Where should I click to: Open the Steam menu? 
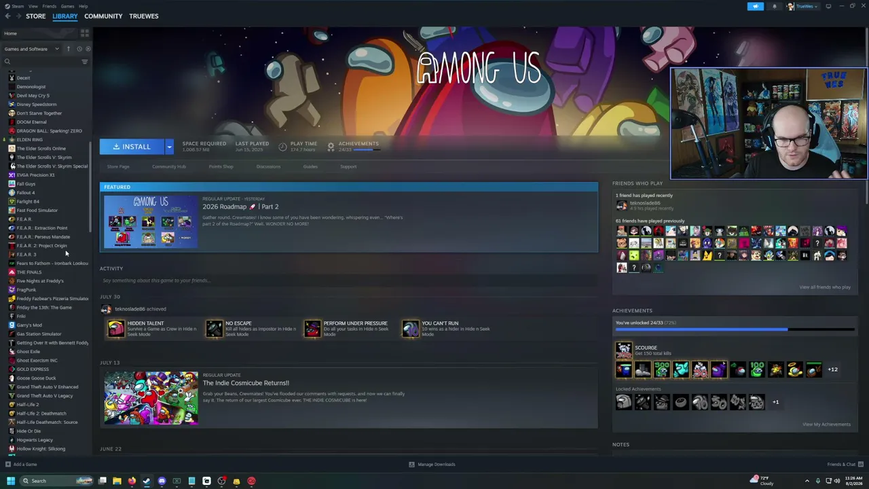[18, 6]
